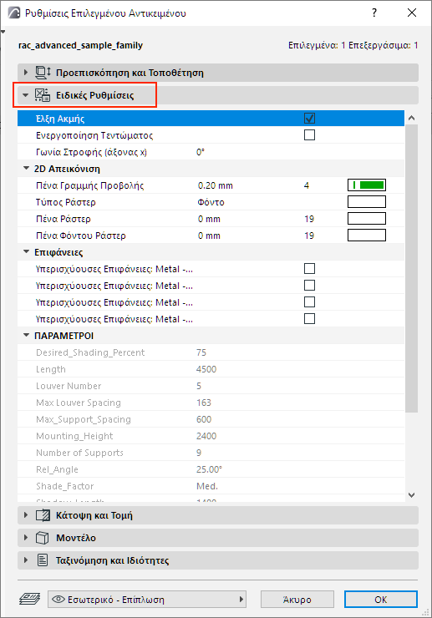
Task: Click the Louver Number value 5
Action: coord(199,386)
